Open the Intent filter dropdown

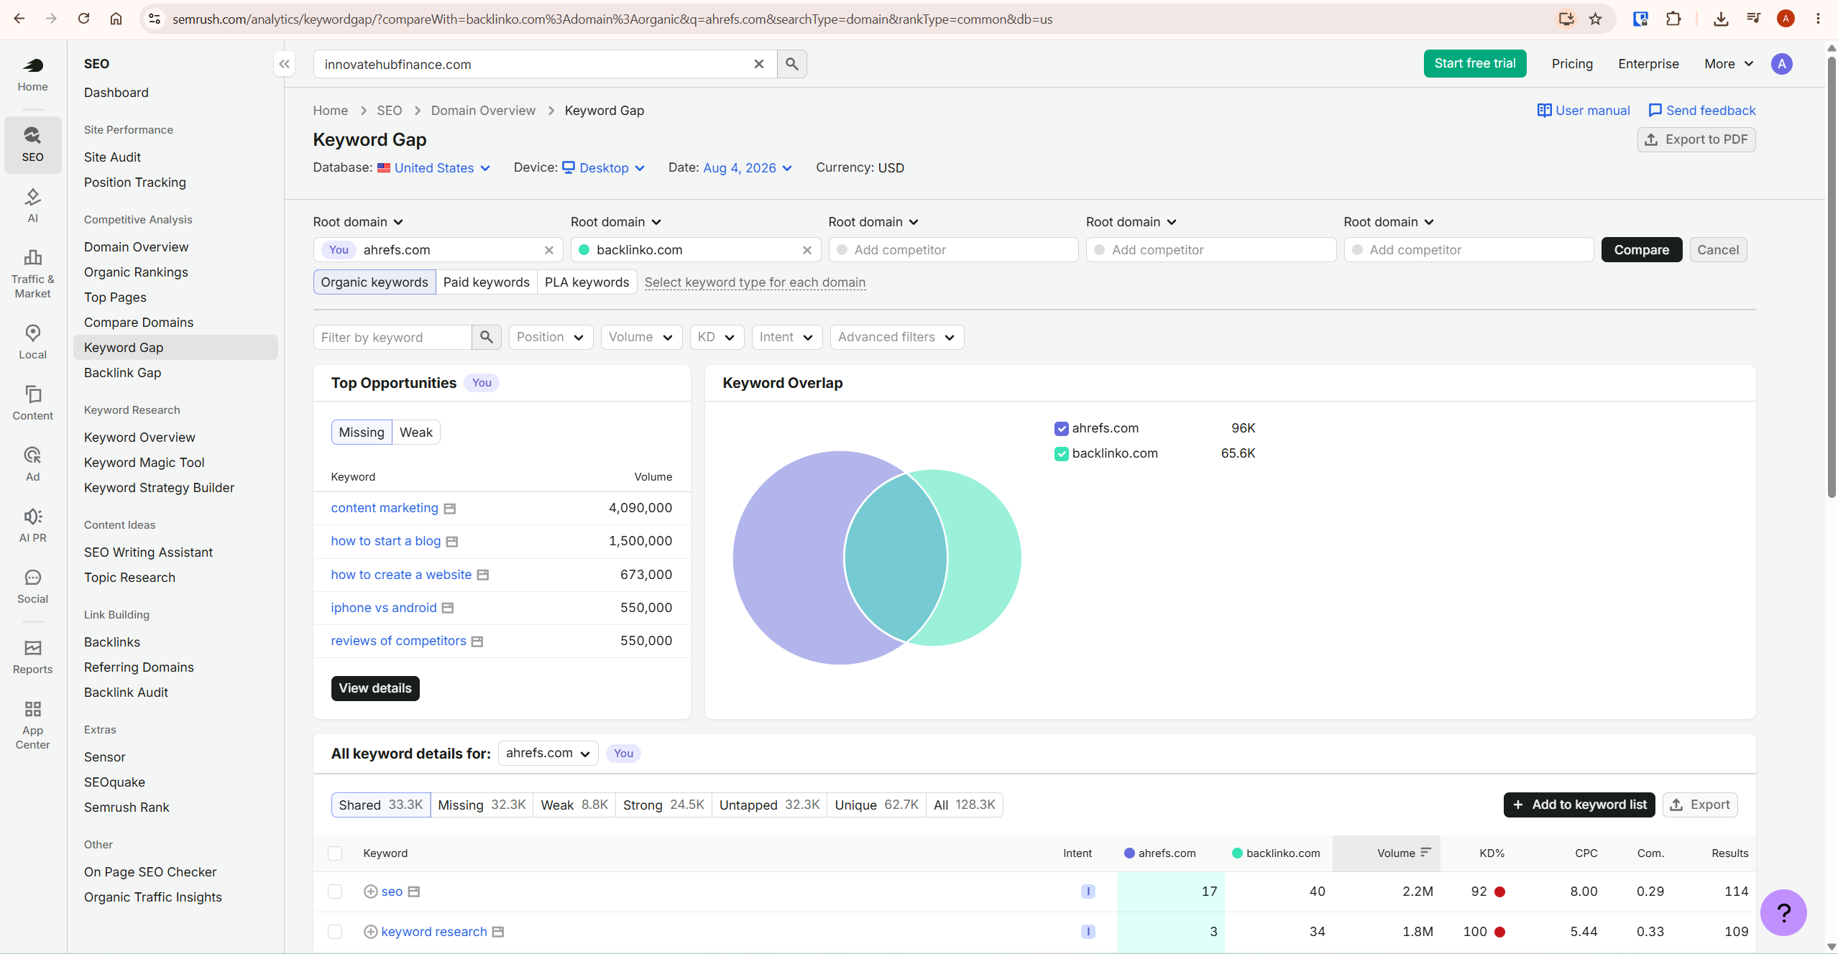(x=786, y=337)
